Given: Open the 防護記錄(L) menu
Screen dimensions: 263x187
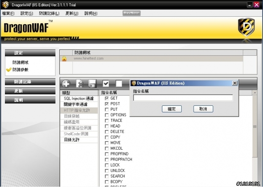Looking at the screenshot, I should coord(49,13).
